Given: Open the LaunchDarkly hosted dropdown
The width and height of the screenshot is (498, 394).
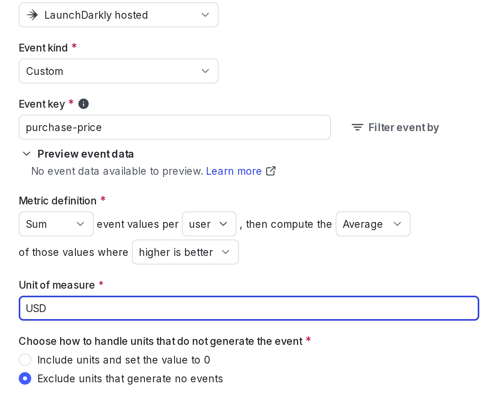Looking at the screenshot, I should (119, 15).
